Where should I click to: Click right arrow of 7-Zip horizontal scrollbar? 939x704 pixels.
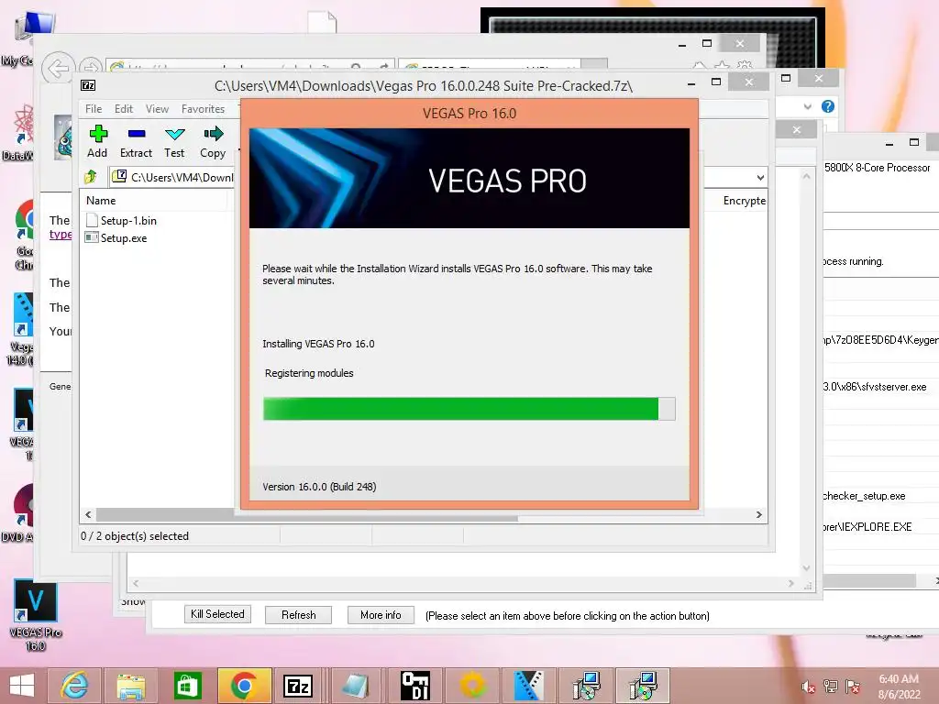coord(758,515)
